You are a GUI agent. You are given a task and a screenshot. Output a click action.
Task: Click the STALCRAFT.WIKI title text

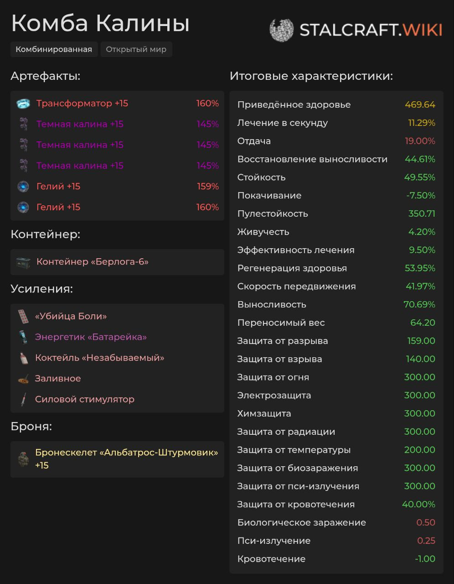(x=371, y=30)
